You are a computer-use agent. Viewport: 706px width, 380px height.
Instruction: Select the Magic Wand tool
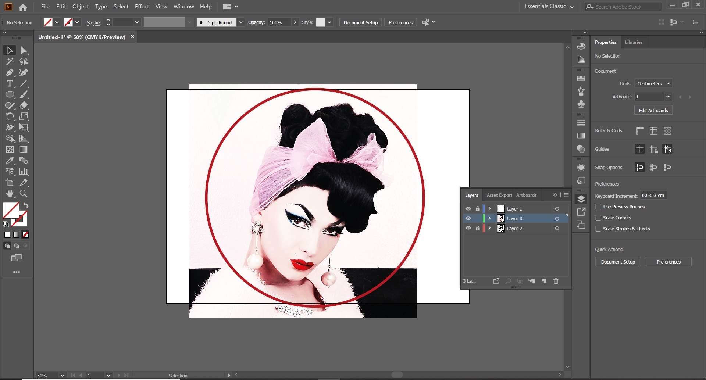tap(10, 61)
